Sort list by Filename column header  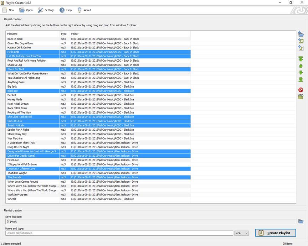(32, 34)
